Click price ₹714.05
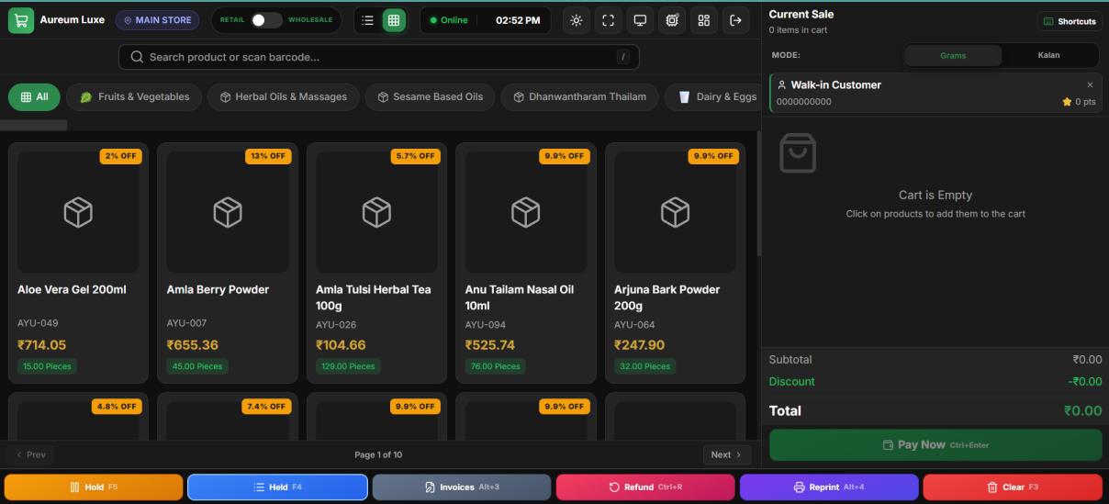 [x=41, y=345]
